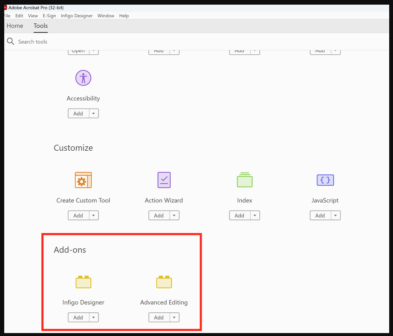Open the Infigo Designer menu

(76, 16)
